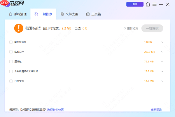Click the 日志文件 row label
This screenshot has width=175, height=117.
click(19, 81)
